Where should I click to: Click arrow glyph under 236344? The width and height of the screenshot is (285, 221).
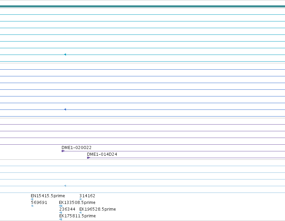point(61,213)
